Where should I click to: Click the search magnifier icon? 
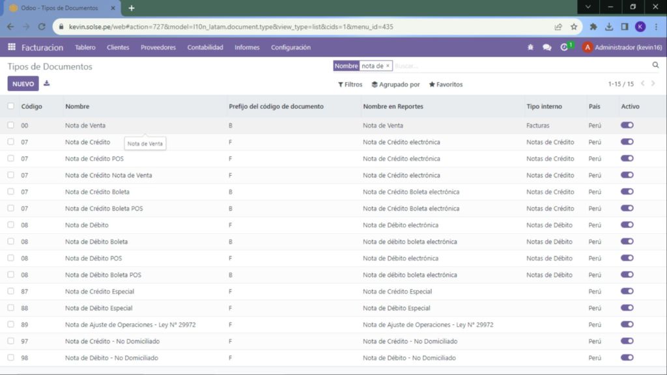click(655, 66)
